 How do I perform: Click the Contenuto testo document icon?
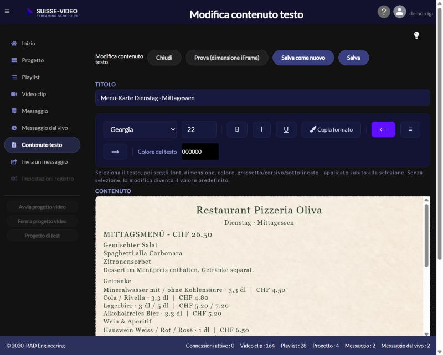[x=14, y=145]
